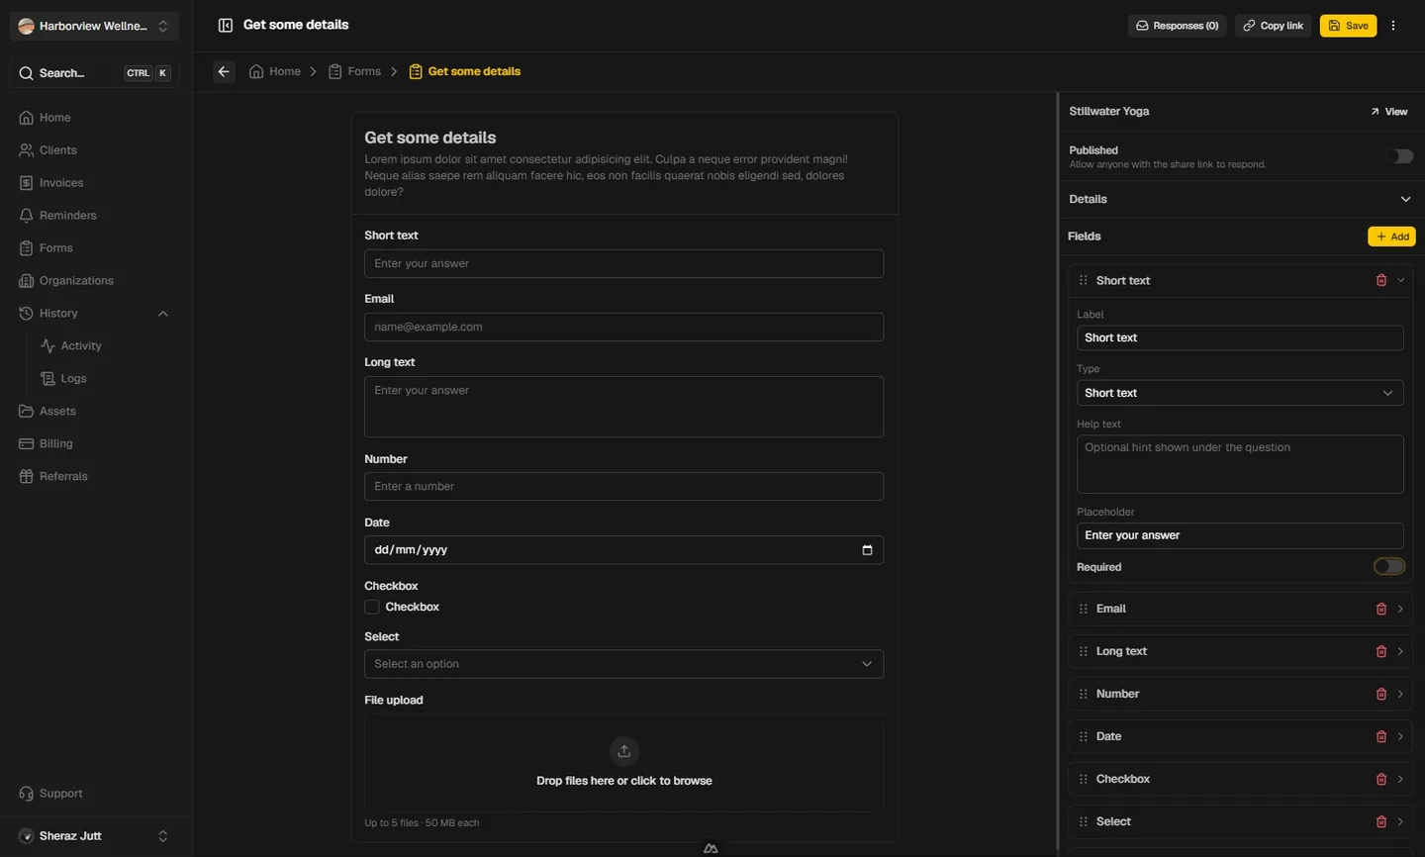1425x857 pixels.
Task: Open the date picker calendar icon
Action: click(867, 550)
